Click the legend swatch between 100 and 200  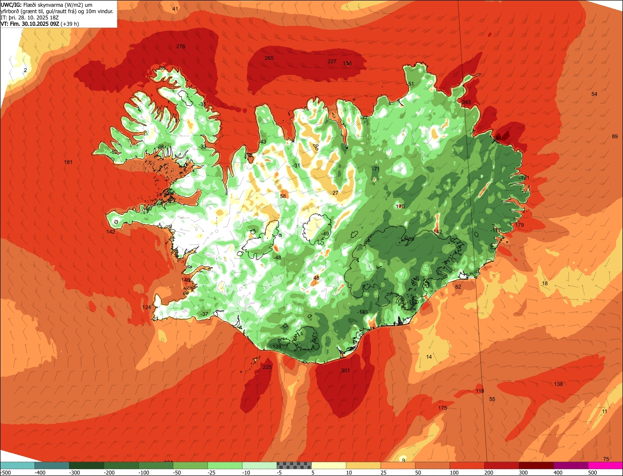pyautogui.click(x=467, y=465)
